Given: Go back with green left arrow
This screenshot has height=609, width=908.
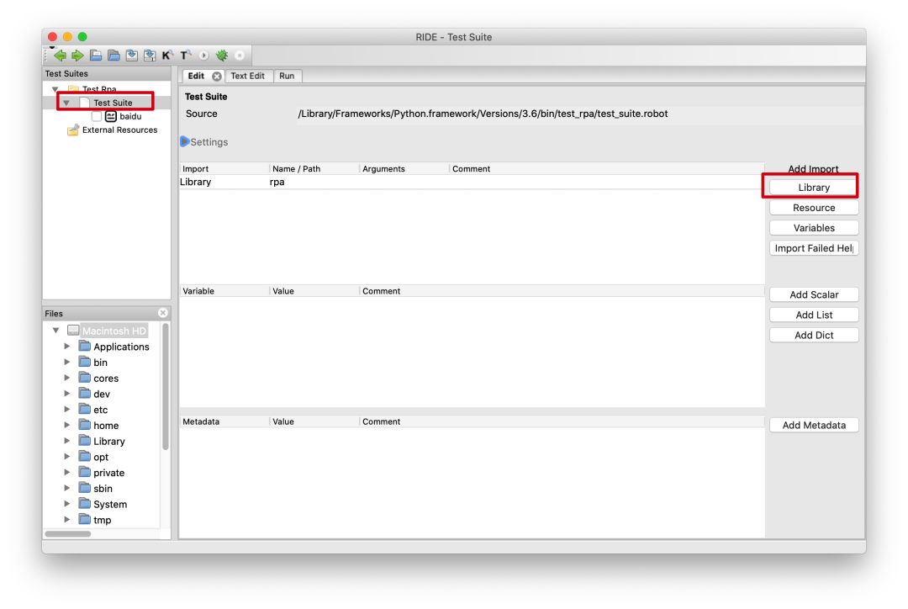Looking at the screenshot, I should coord(60,56).
